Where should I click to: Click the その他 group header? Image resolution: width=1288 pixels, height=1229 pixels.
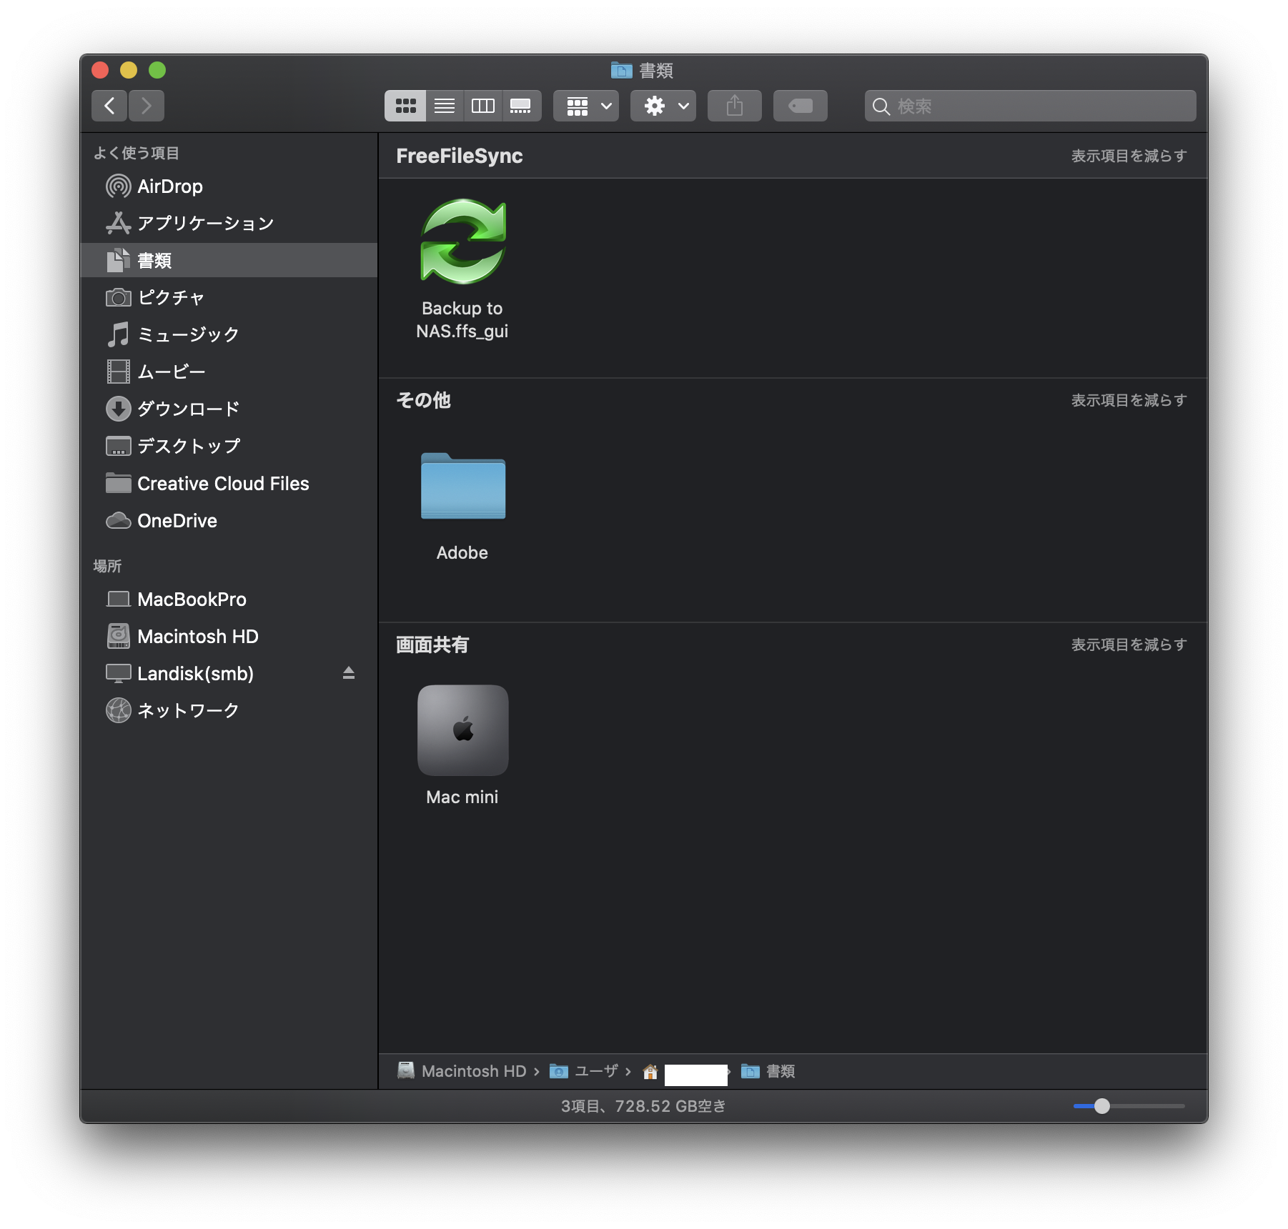tap(424, 400)
